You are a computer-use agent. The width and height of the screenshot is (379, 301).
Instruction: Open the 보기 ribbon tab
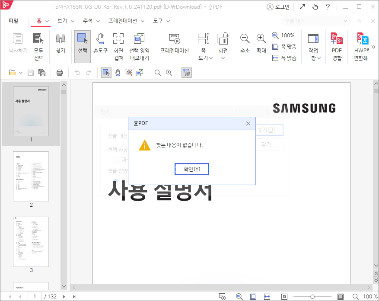point(62,21)
